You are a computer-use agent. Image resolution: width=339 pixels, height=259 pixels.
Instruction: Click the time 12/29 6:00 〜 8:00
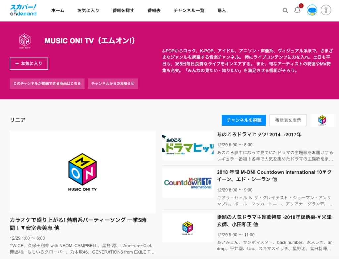(x=235, y=145)
